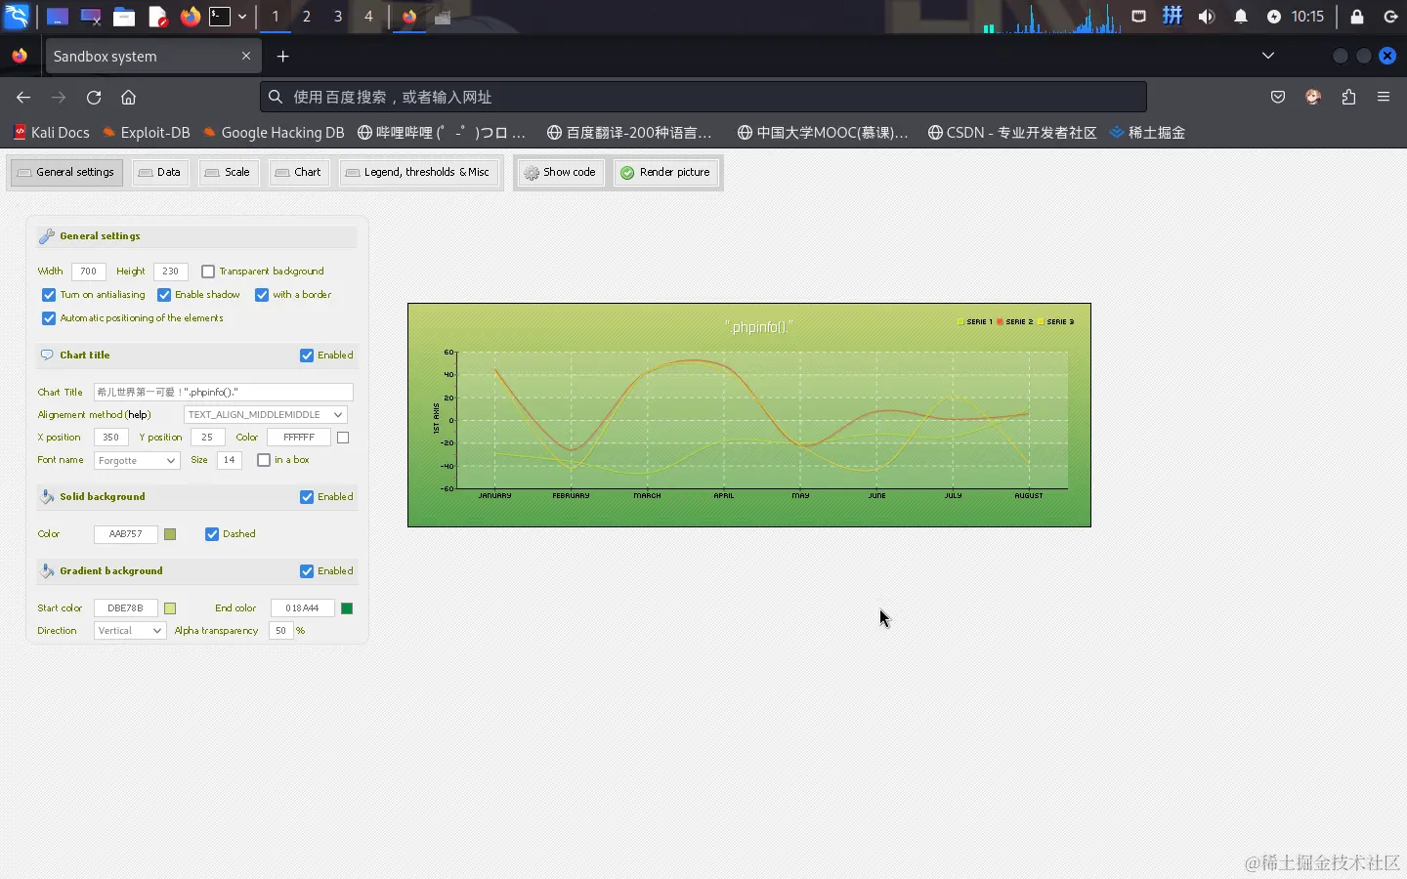Open the Font name dropdown

tap(137, 461)
